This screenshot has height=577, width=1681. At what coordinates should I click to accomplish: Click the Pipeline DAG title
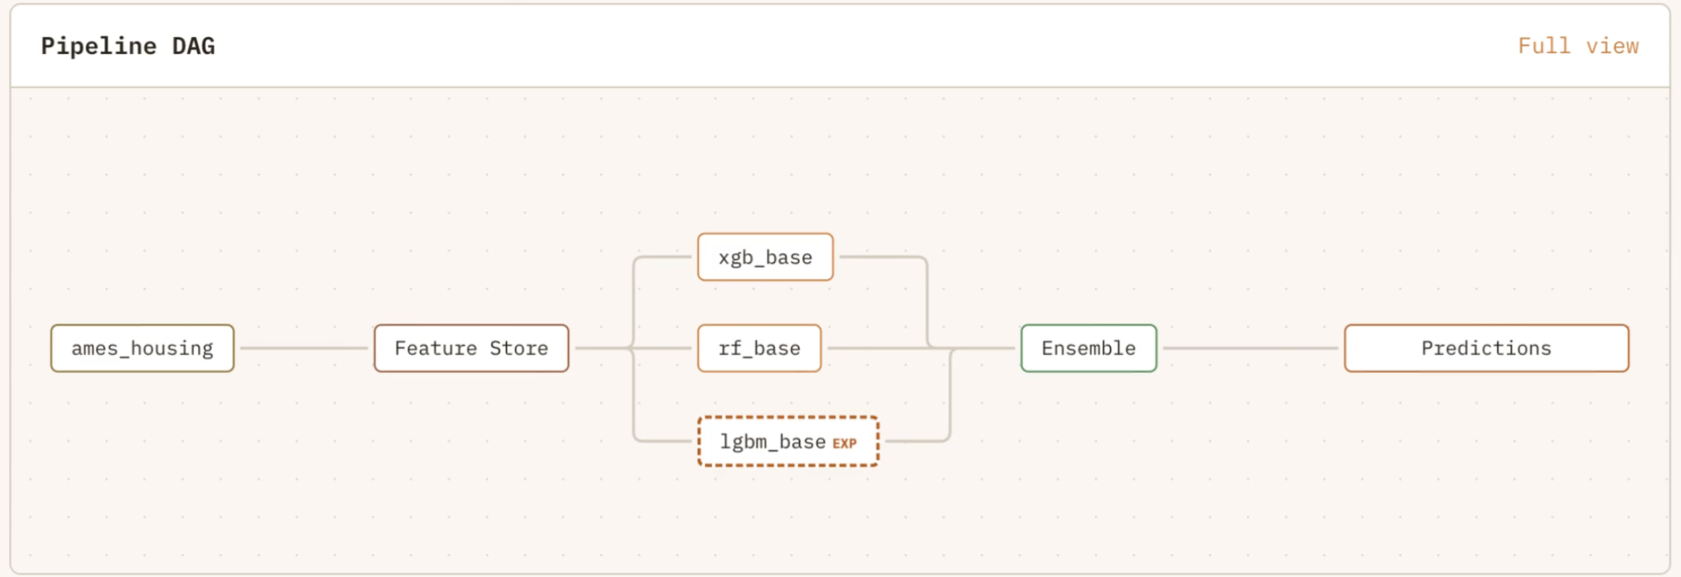pos(128,46)
